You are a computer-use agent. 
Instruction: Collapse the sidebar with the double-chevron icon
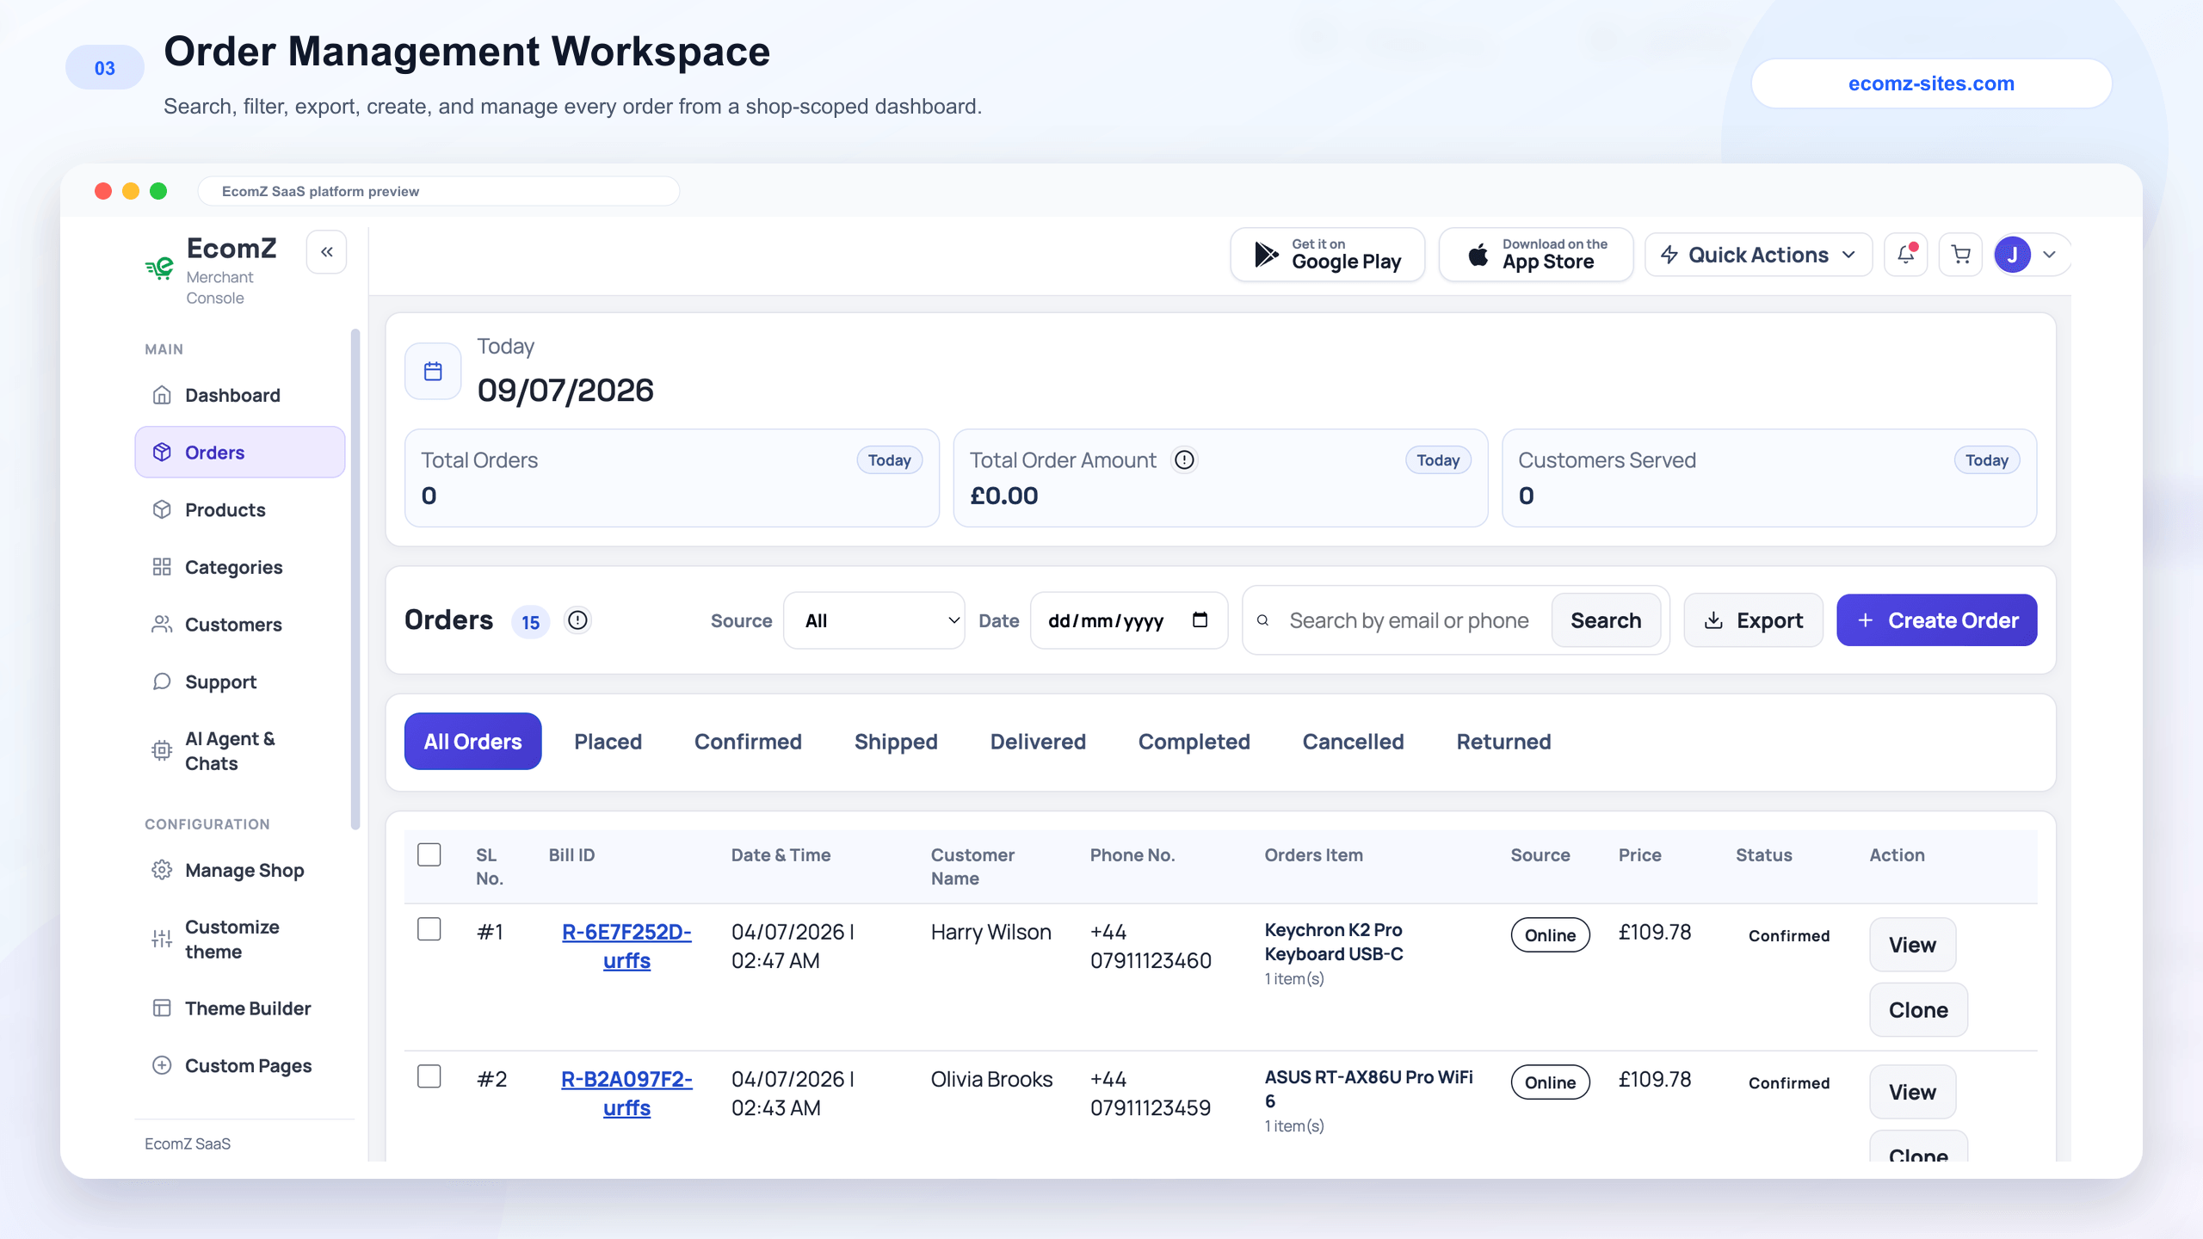point(327,252)
